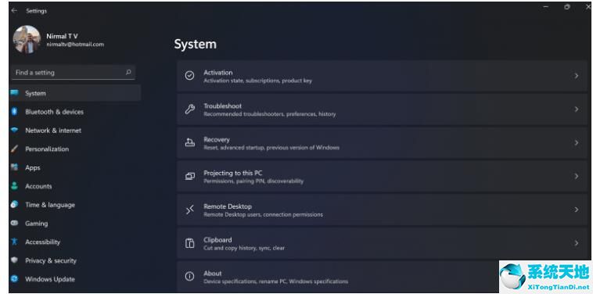This screenshot has height=294, width=593.
Task: Click 'Remote Desktop users, connection permissions' text
Action: (x=263, y=215)
